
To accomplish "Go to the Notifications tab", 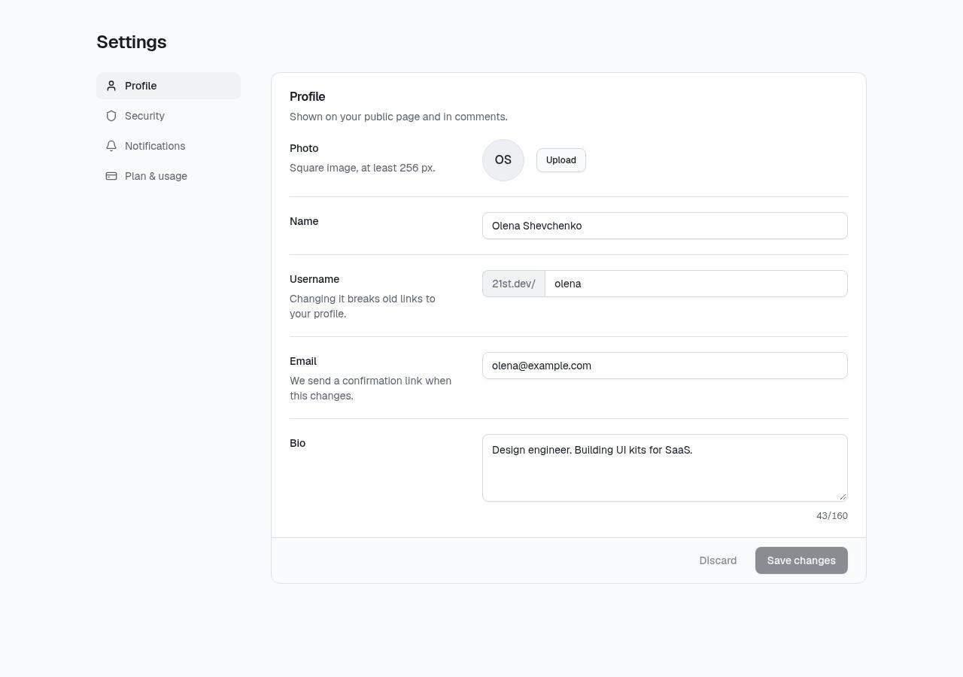I will pos(169,146).
